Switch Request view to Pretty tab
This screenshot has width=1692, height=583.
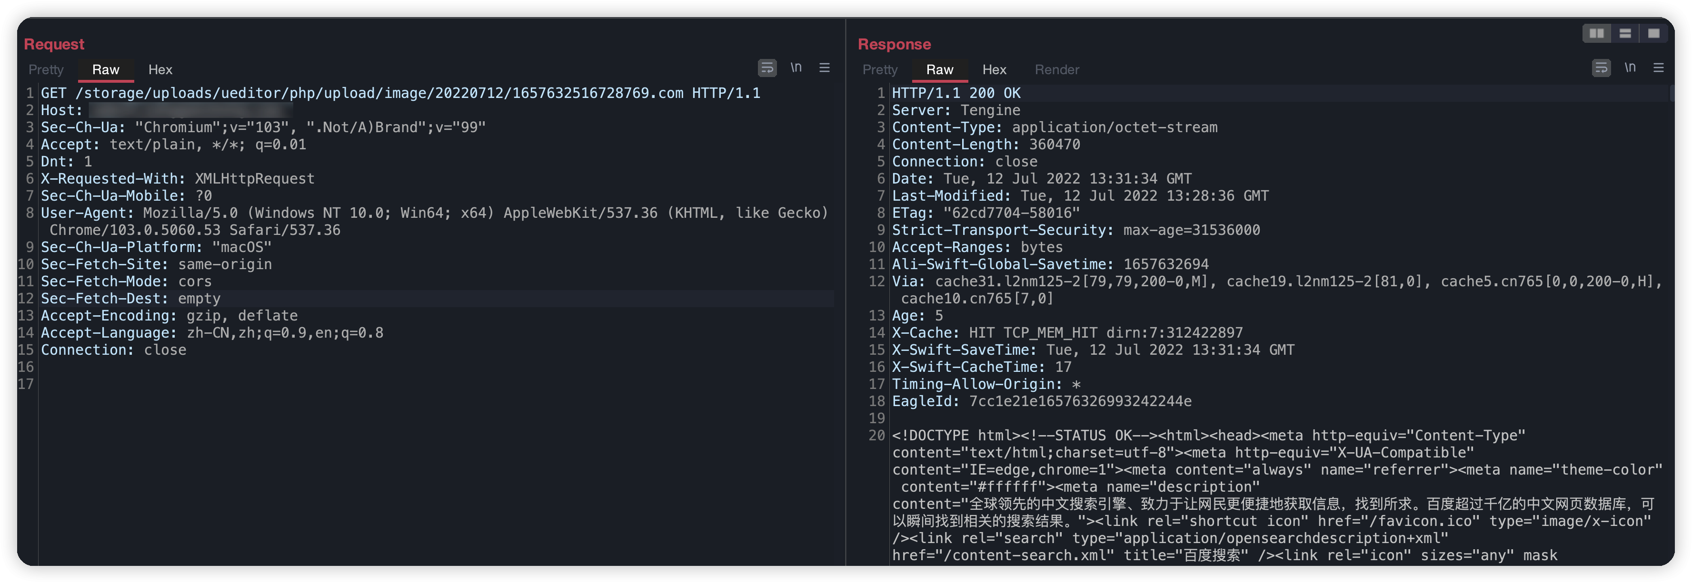point(46,69)
